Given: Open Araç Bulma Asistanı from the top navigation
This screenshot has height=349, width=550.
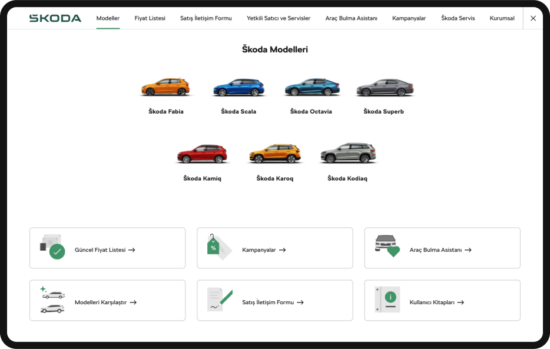Looking at the screenshot, I should pos(352,18).
